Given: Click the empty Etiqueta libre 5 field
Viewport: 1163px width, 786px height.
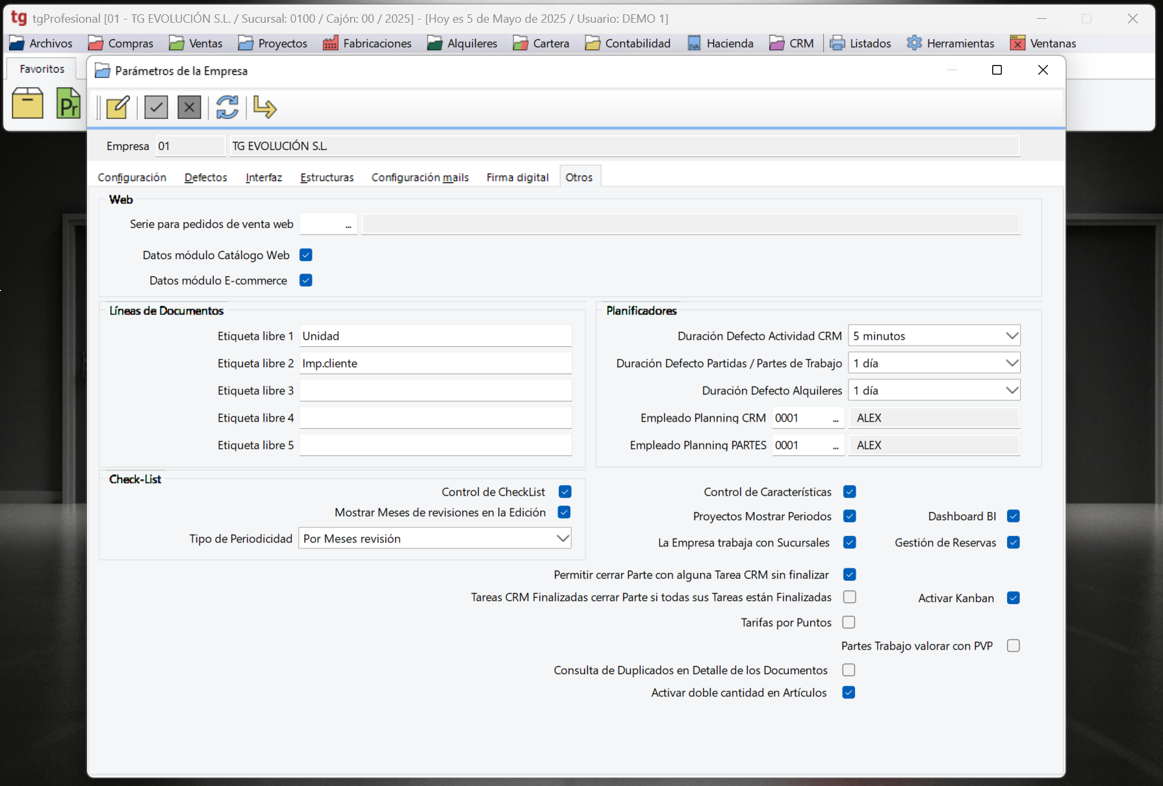Looking at the screenshot, I should click(x=435, y=445).
